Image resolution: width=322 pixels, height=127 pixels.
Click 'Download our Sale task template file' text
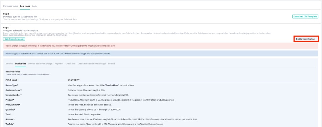coord(20,16)
